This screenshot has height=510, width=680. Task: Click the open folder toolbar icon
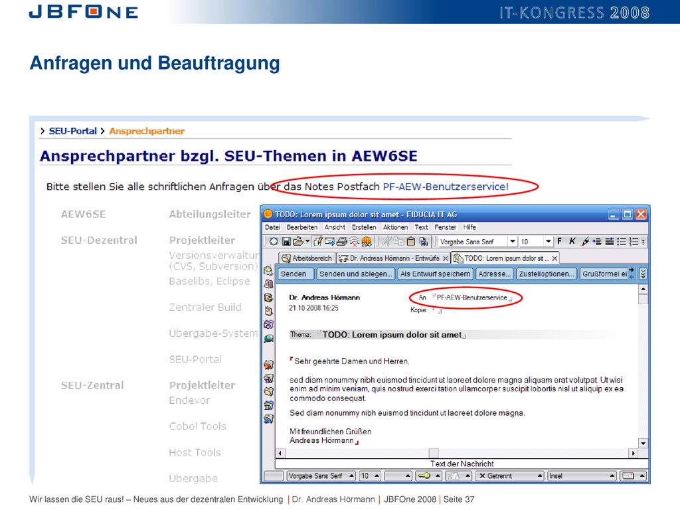click(298, 242)
